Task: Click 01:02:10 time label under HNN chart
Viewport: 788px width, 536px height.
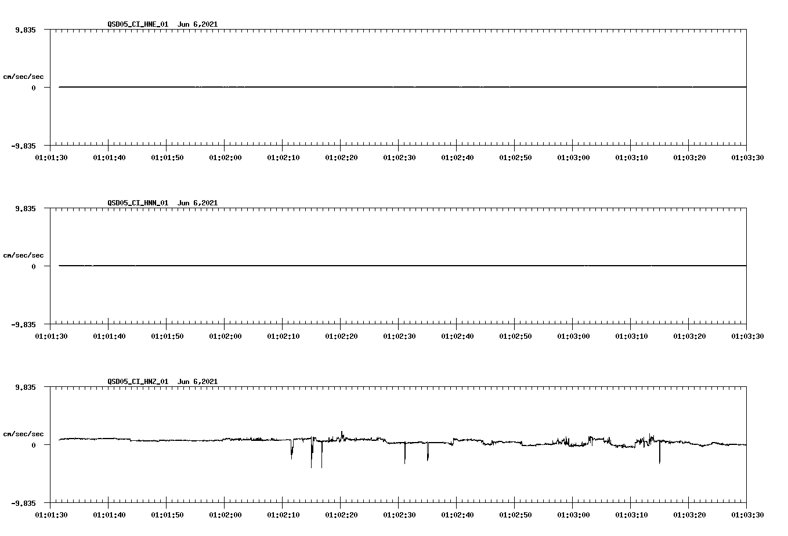Action: click(283, 336)
